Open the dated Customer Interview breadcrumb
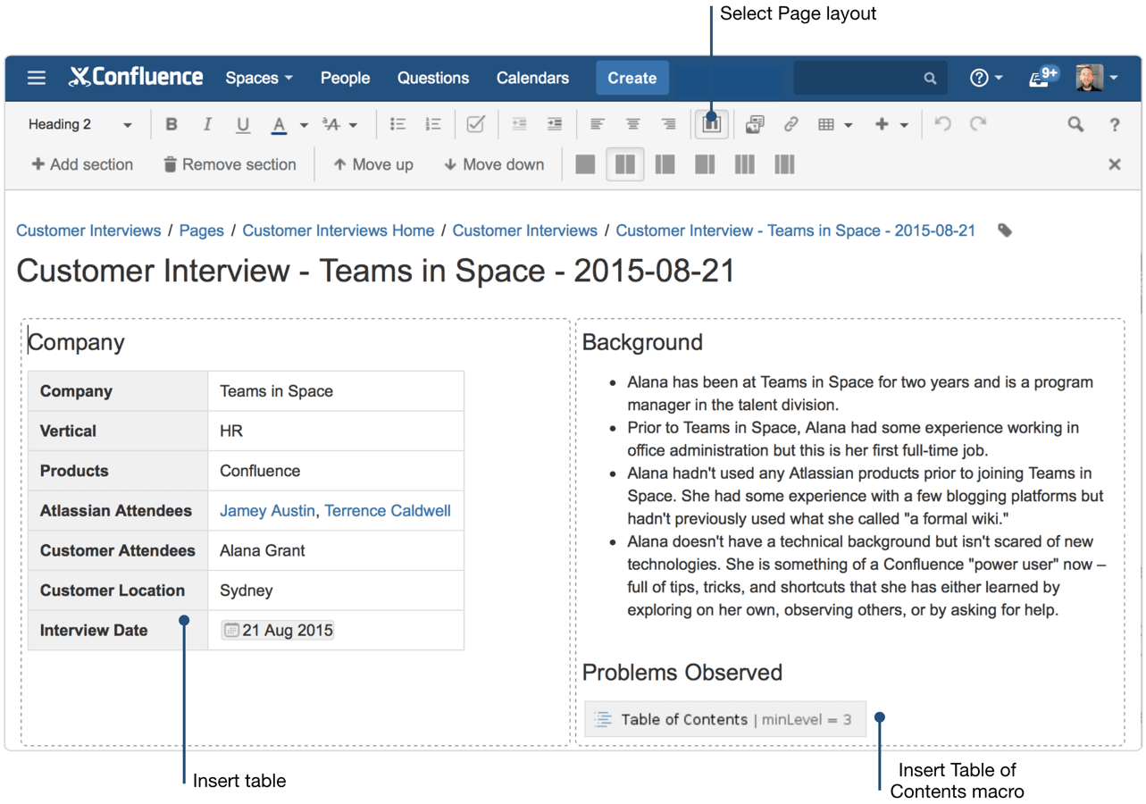 (x=796, y=230)
